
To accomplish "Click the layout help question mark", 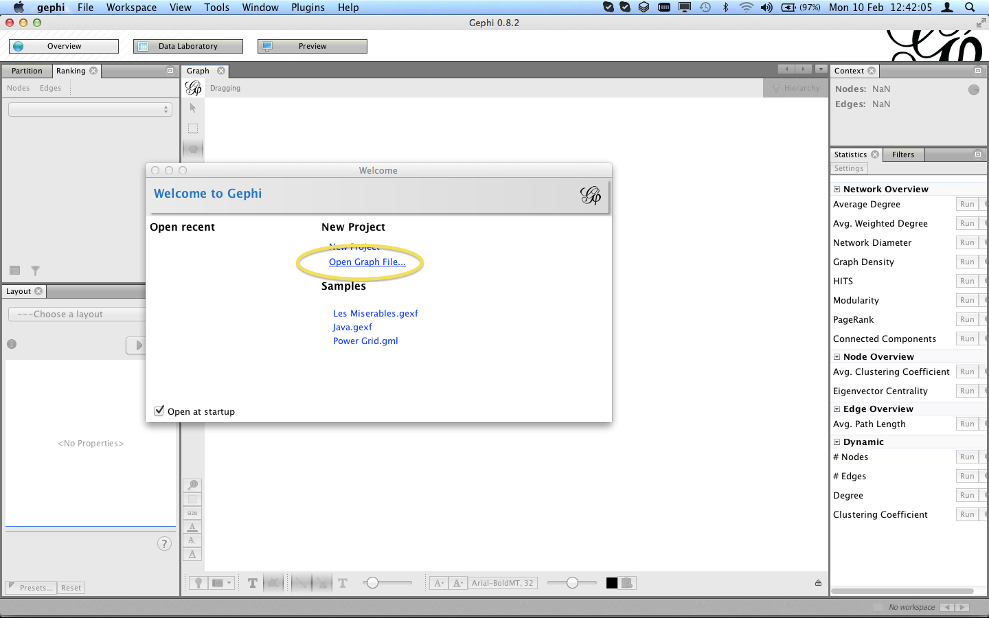I will point(164,544).
